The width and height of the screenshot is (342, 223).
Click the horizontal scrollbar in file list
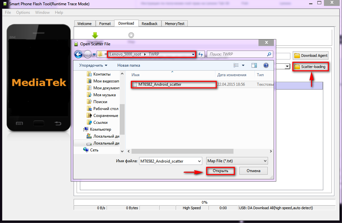click(x=183, y=151)
